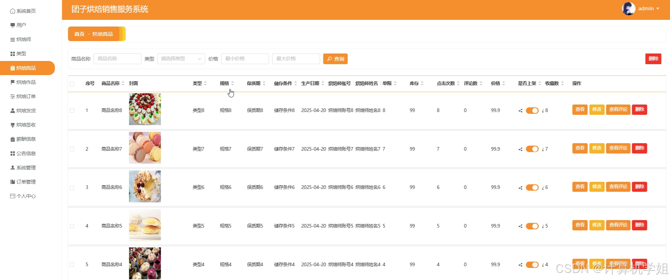Click the 烘焙商品 active menu icon
This screenshot has width=670, height=280.
13,68
